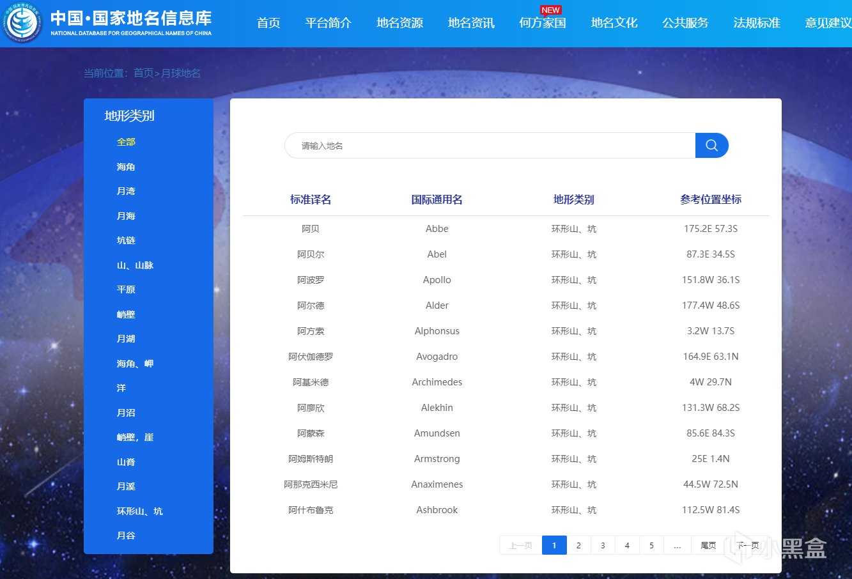Screen dimensions: 852x579
Task: Filter by the 坑链 terrain category
Action: point(126,240)
